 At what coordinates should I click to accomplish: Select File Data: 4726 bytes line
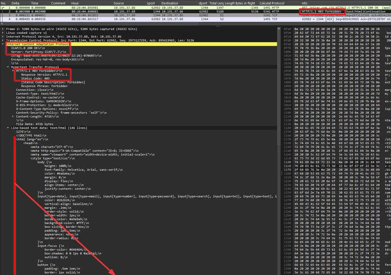coord(34,124)
